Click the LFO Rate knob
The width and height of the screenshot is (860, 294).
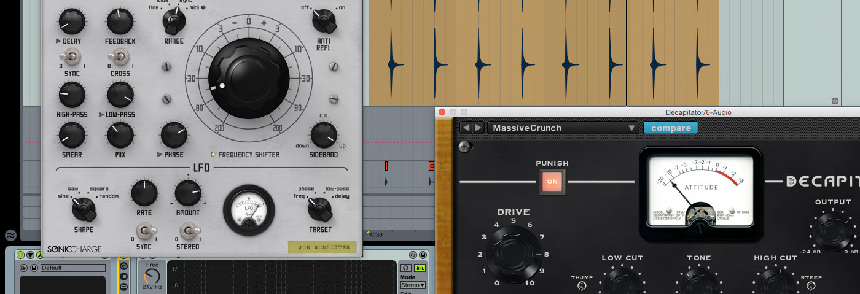click(144, 193)
